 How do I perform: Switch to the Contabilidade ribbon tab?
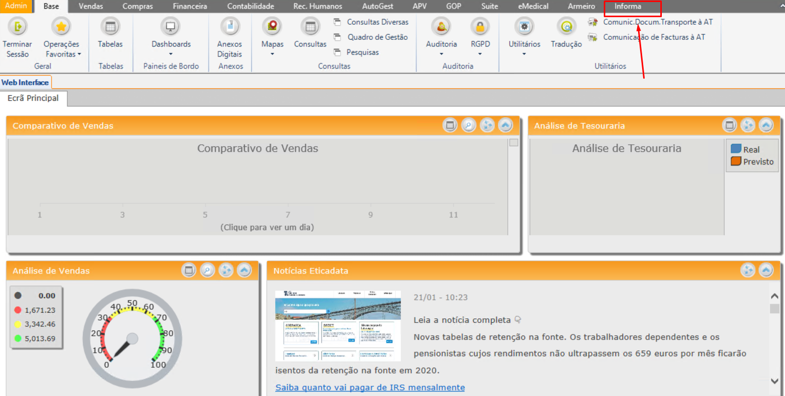(x=250, y=7)
